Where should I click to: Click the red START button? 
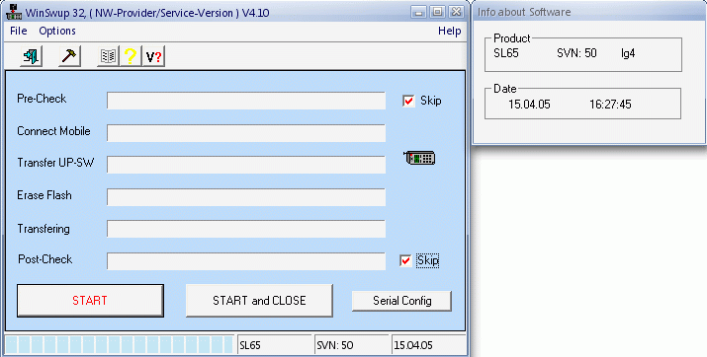tap(90, 301)
